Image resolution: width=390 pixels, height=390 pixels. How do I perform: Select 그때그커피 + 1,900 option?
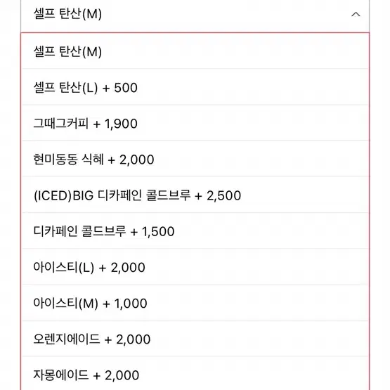tap(195, 123)
